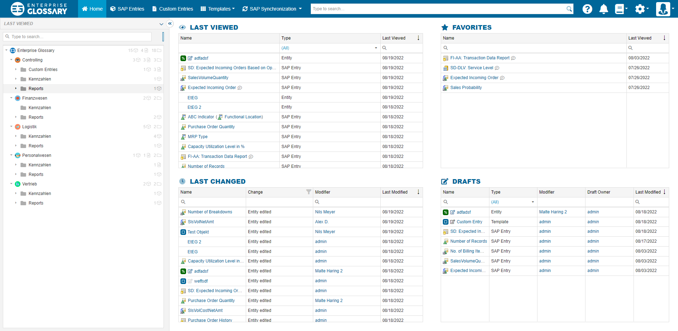Collapse the Logistik tree node
Image resolution: width=678 pixels, height=331 pixels.
pos(11,127)
